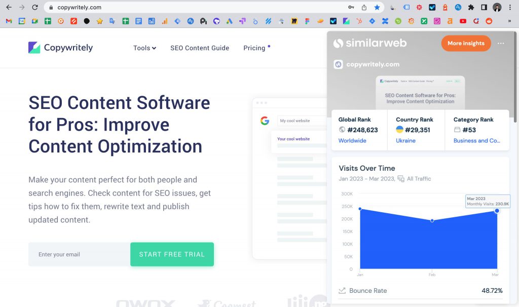The width and height of the screenshot is (519, 307).
Task: Click the Global Rank value #248,623
Action: 362,130
